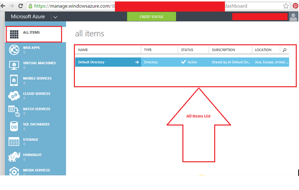The image size is (299, 190).
Task: Go to MOBILE SERVICES section
Action: tap(37, 78)
